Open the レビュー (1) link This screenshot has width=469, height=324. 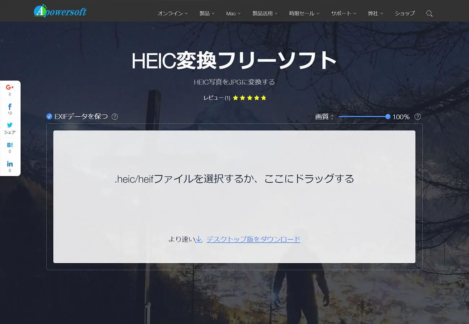216,98
